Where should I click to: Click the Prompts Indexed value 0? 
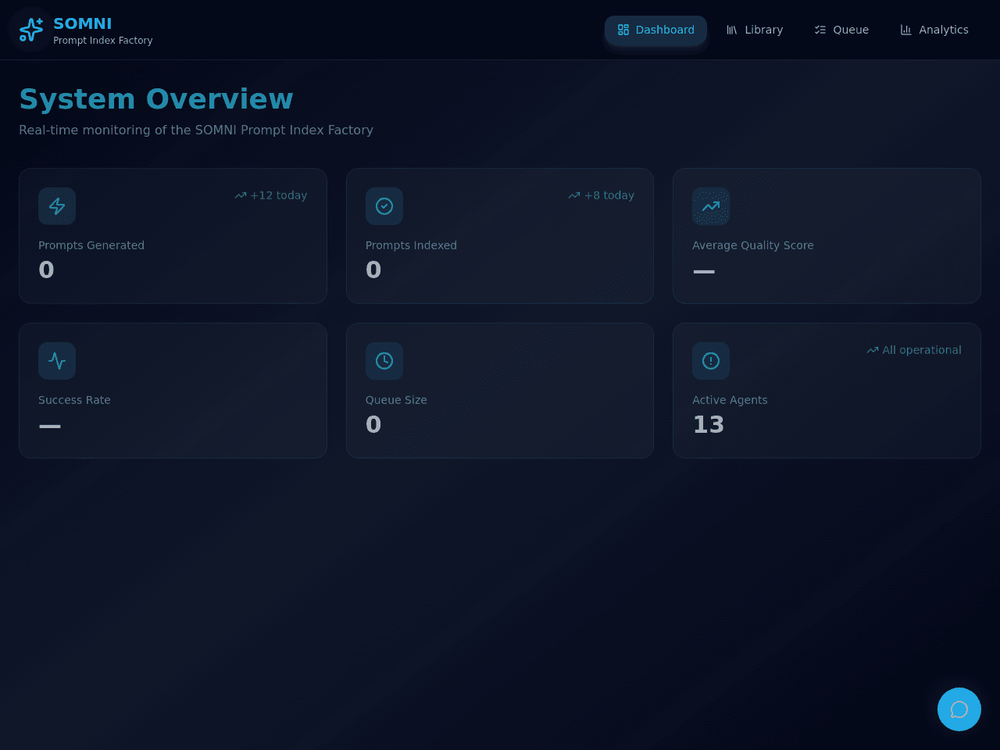click(x=373, y=270)
